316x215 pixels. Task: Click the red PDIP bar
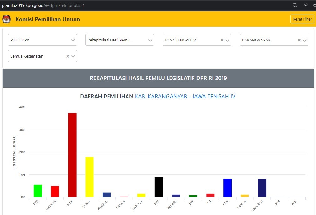pos(72,155)
